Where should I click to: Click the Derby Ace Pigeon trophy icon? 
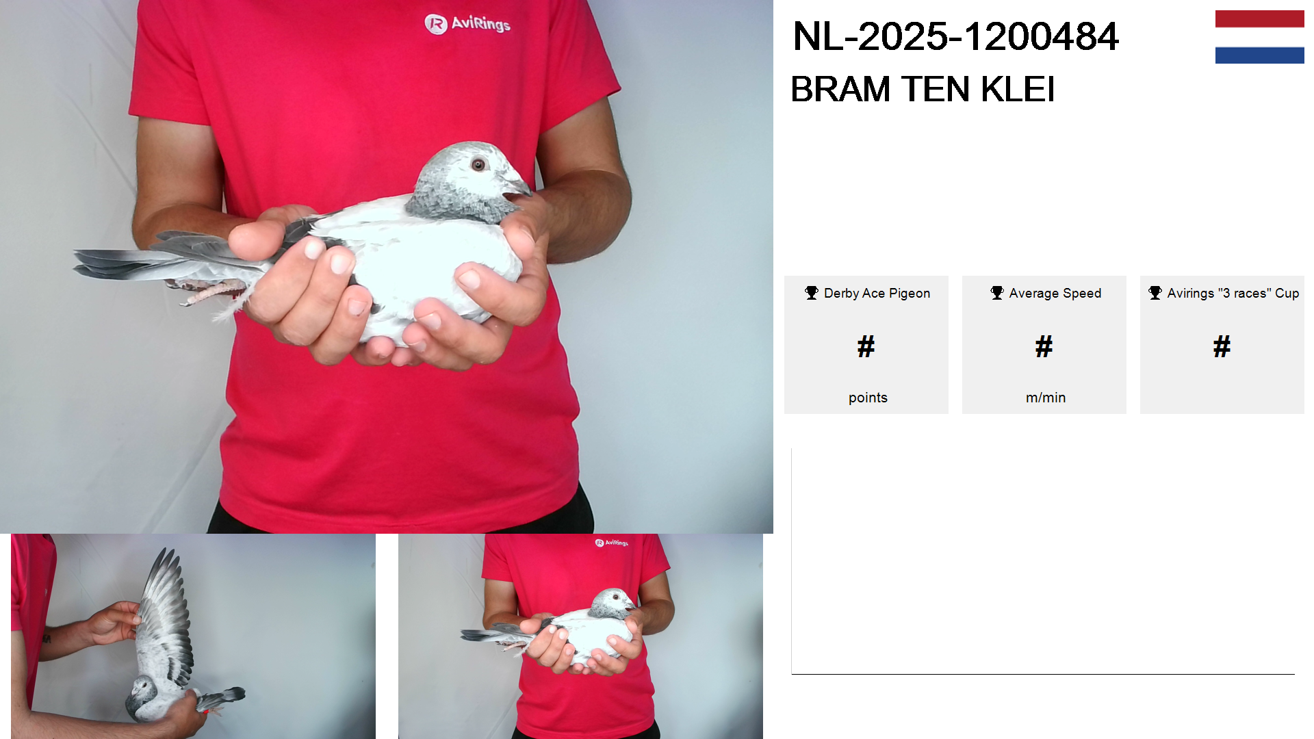812,293
